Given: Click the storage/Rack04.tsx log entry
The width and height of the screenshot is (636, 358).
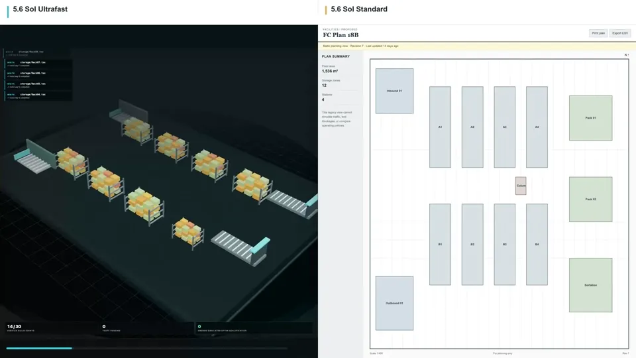Looking at the screenshot, I should tap(38, 95).
